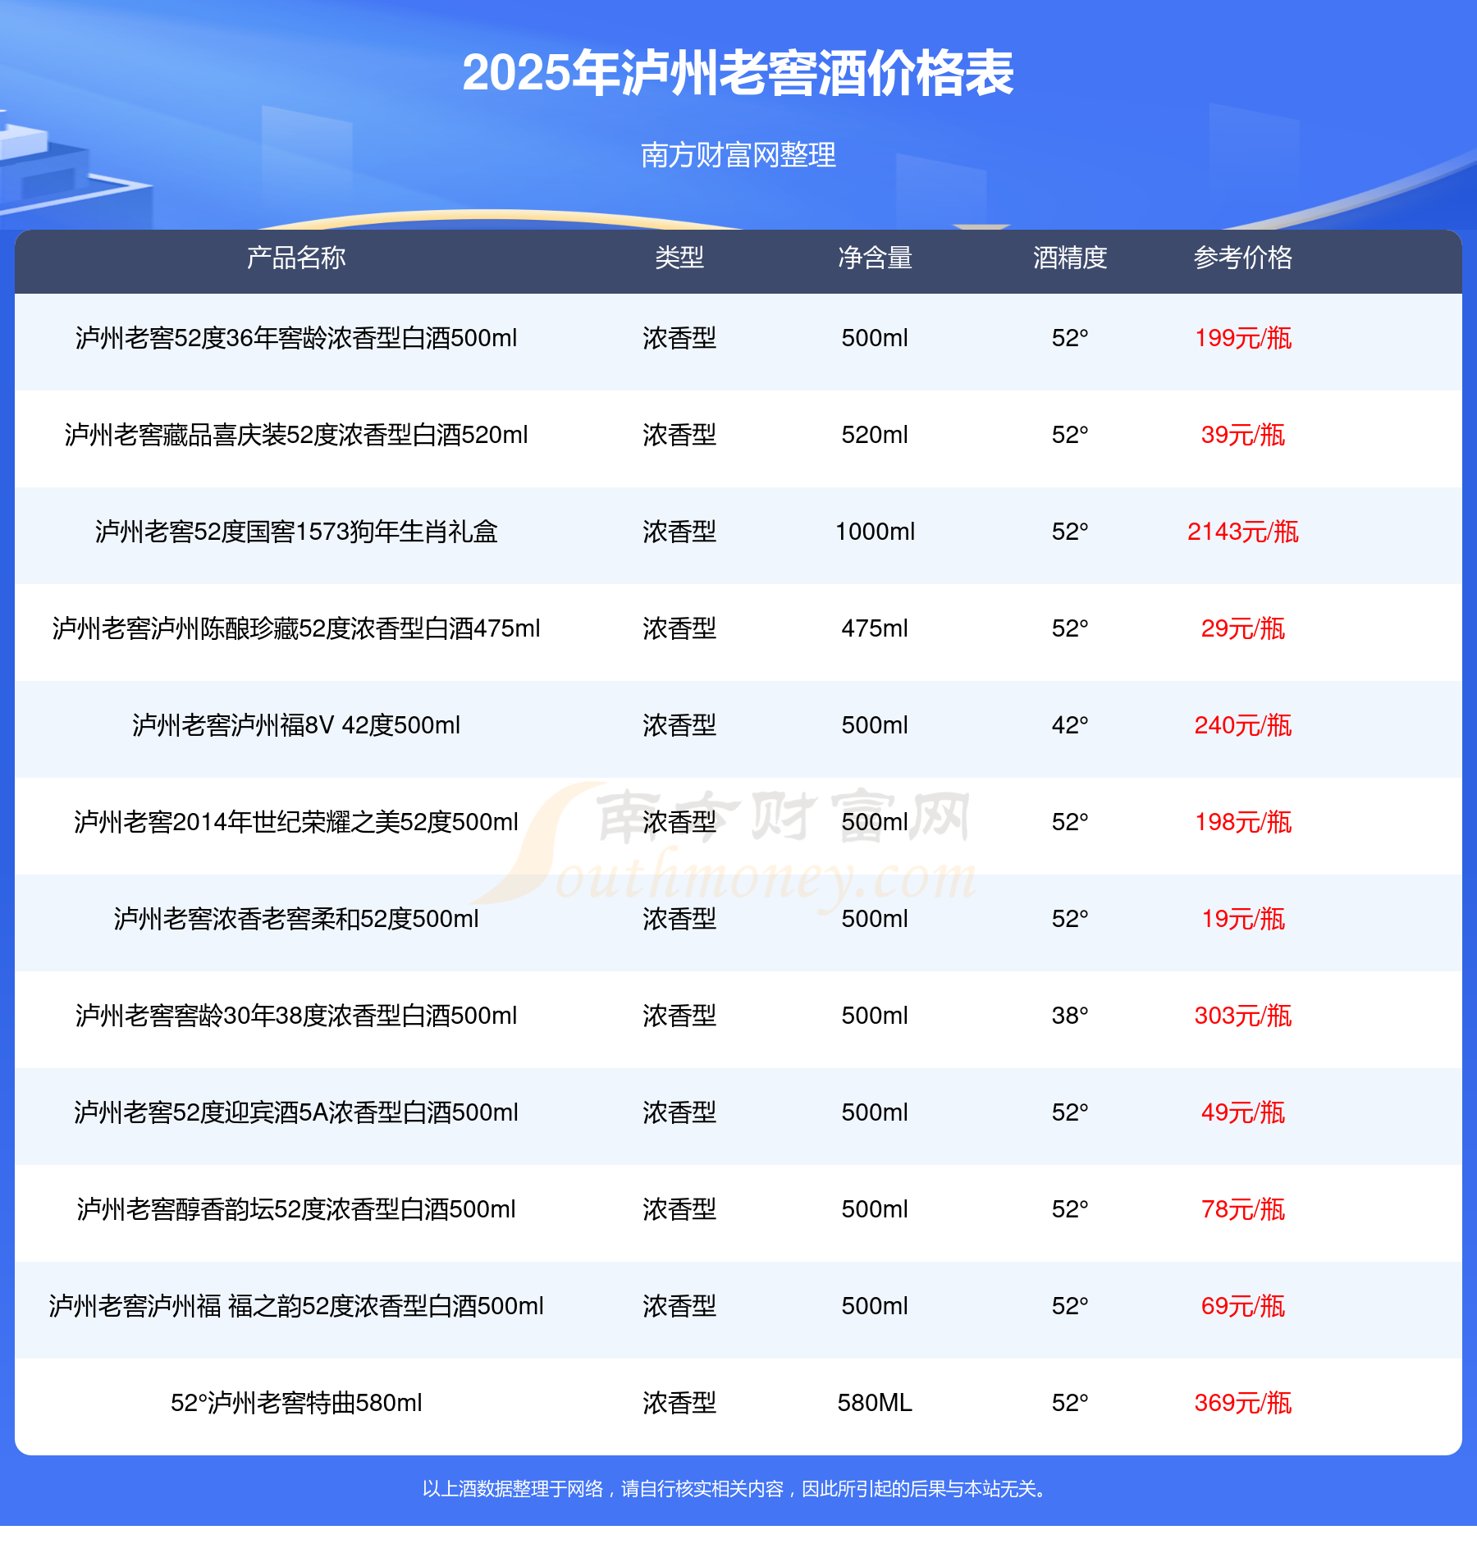Click the 240元/瓶 price
The width and height of the screenshot is (1477, 1562).
coord(1243,725)
